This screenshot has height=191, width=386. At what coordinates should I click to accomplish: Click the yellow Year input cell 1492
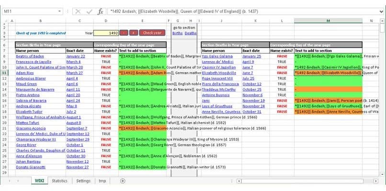coord(106,33)
